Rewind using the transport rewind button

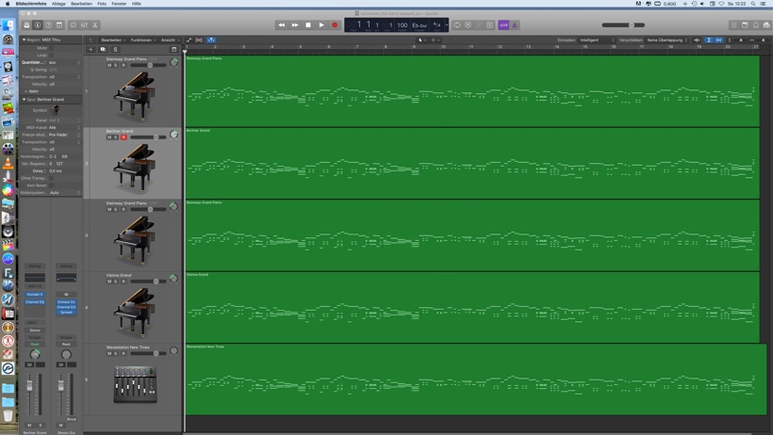(281, 25)
